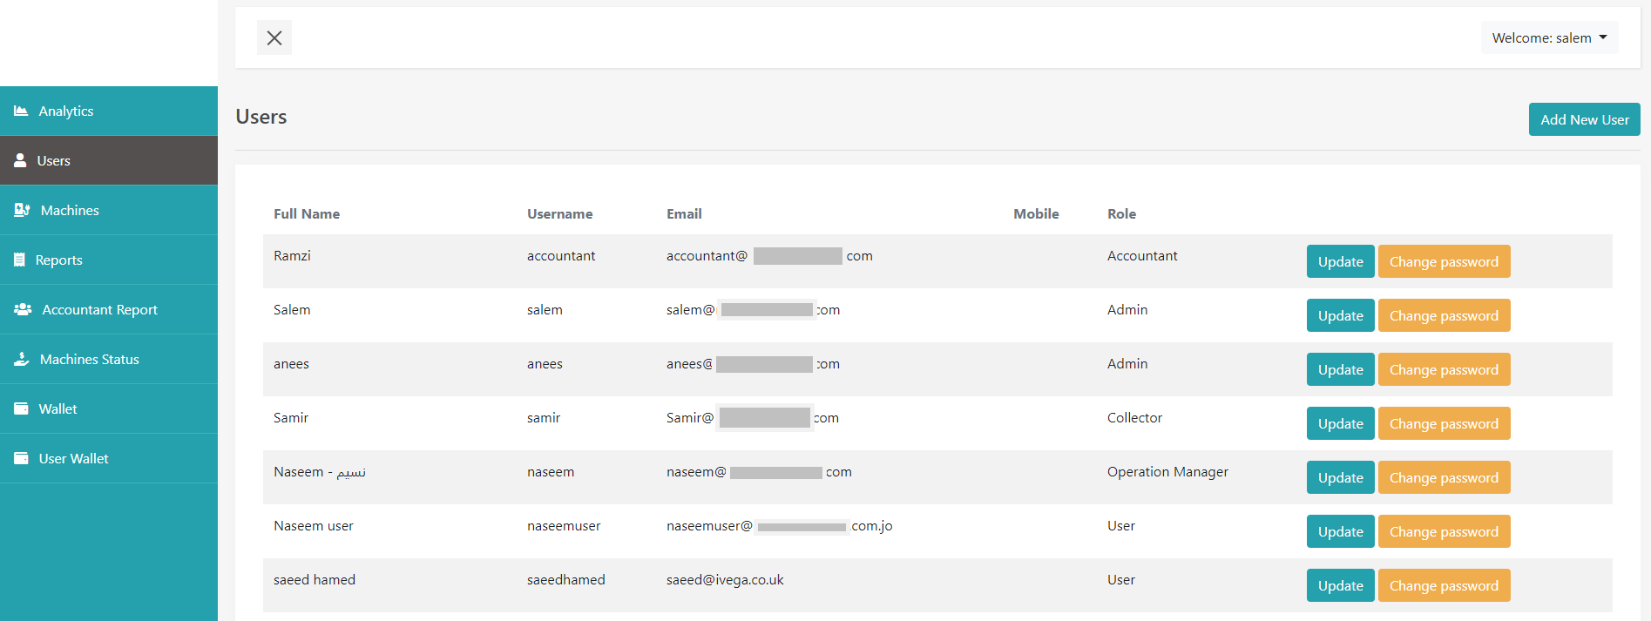Click the Machines icon in sidebar
The height and width of the screenshot is (621, 1651).
click(22, 210)
